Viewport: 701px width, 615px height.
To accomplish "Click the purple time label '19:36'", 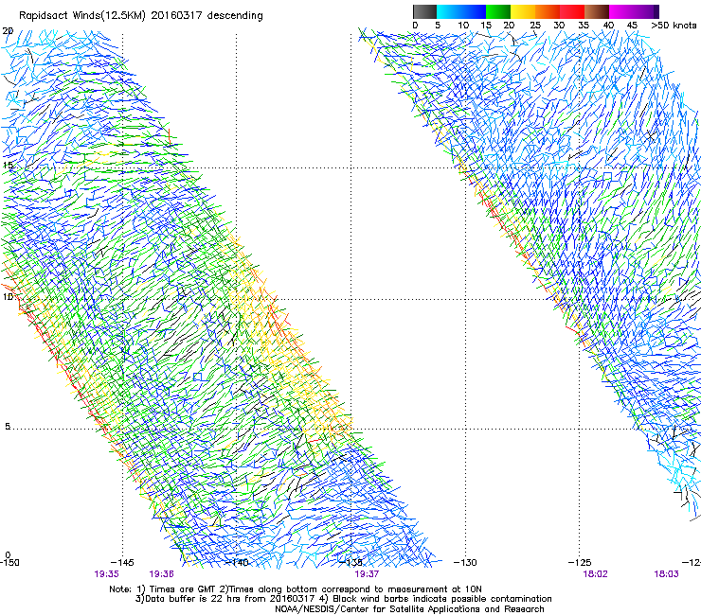I will (x=161, y=574).
